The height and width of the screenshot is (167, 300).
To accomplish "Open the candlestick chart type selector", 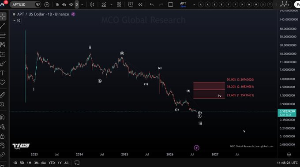I will [x=92, y=4].
